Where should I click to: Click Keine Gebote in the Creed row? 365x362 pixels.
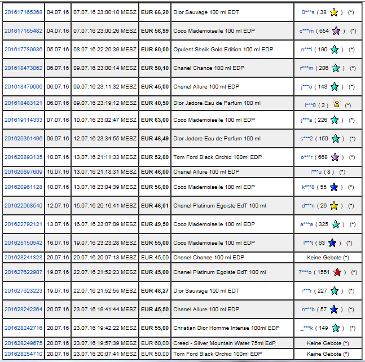pos(324,343)
